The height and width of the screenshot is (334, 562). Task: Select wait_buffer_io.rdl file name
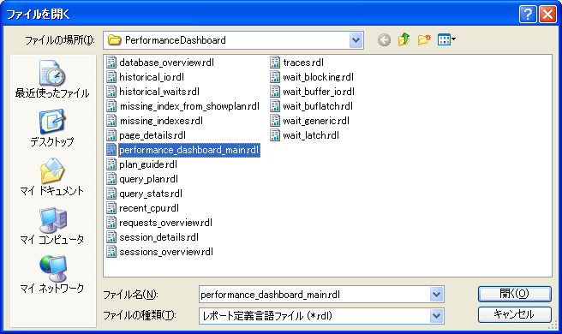pos(319,92)
